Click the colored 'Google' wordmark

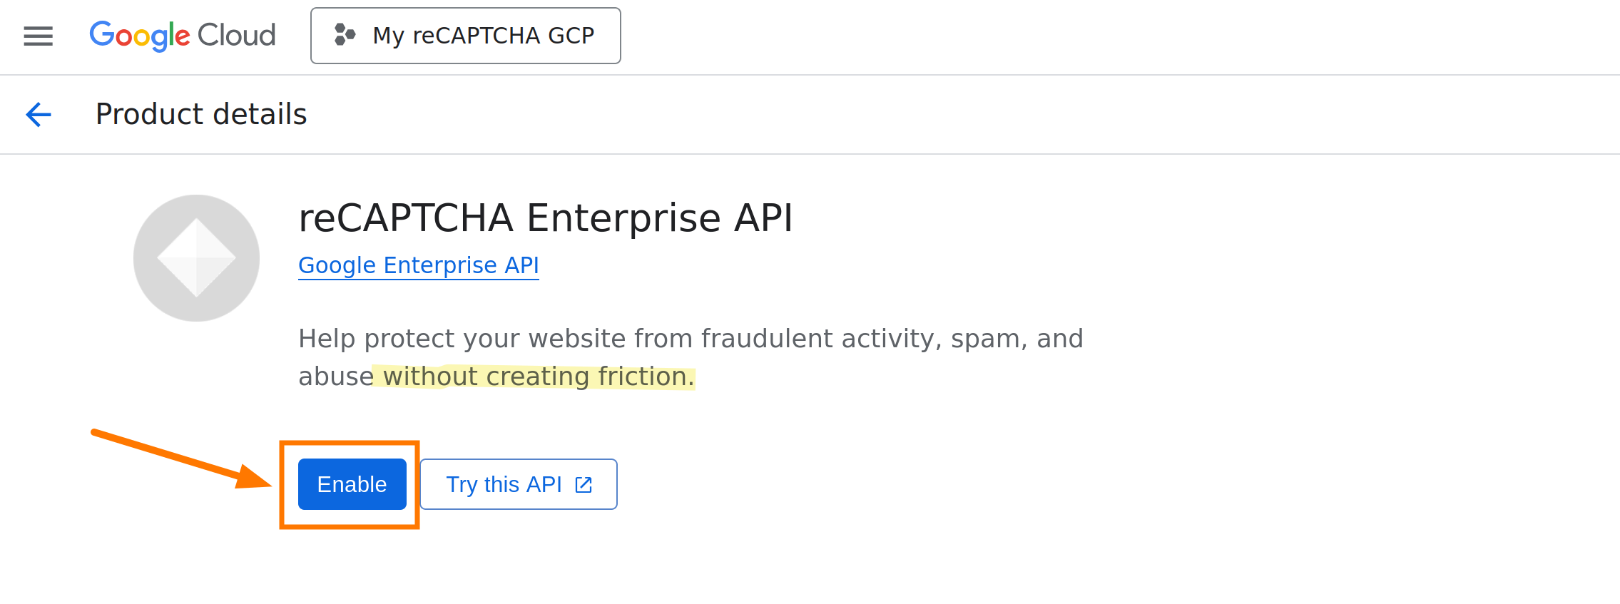[140, 36]
